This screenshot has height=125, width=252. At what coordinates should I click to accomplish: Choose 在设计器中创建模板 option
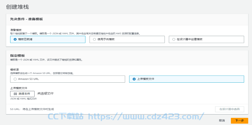(x=206, y=39)
